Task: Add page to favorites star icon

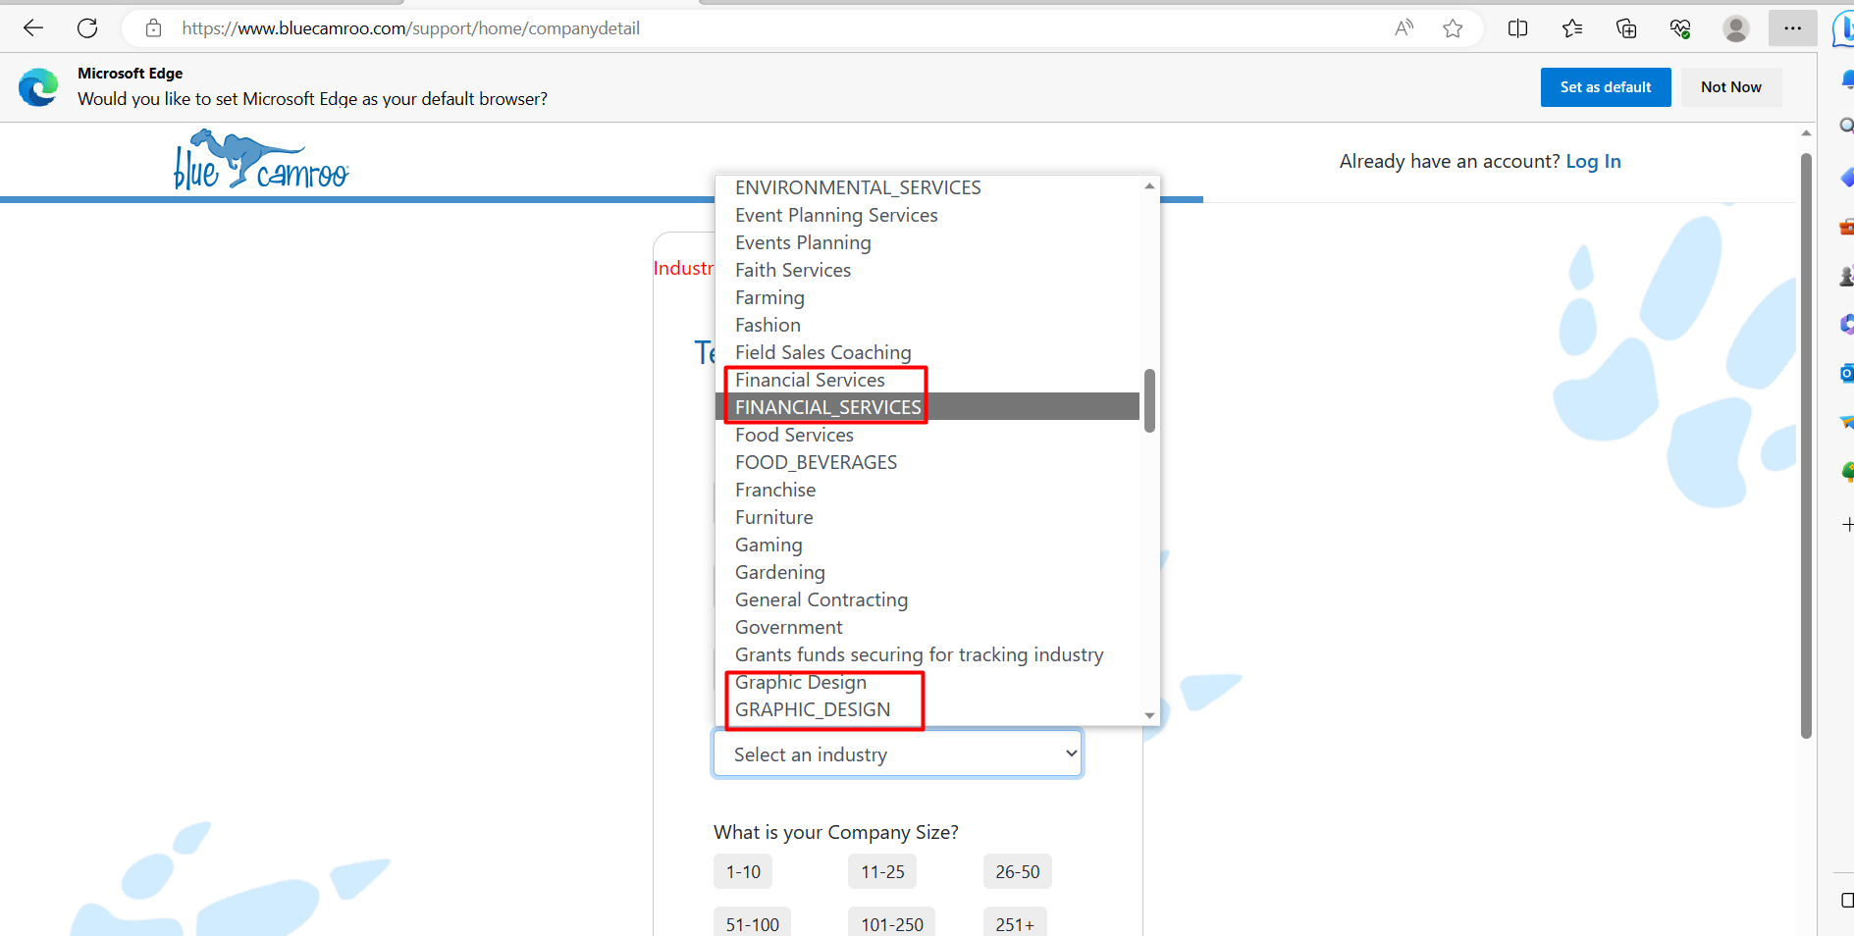Action: pyautogui.click(x=1454, y=28)
